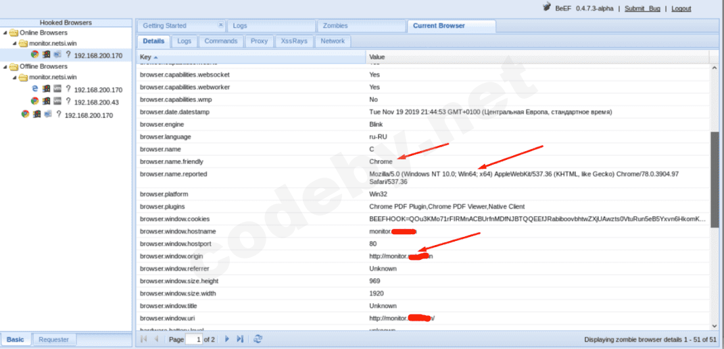
Task: Click scrollbar down arrow of details grid
Action: pos(714,328)
